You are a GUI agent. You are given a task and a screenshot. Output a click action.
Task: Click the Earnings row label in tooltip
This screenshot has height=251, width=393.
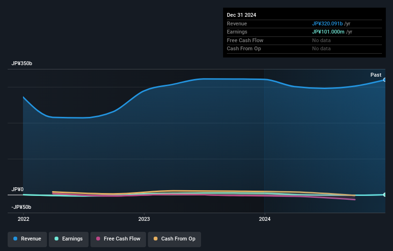tap(237, 32)
